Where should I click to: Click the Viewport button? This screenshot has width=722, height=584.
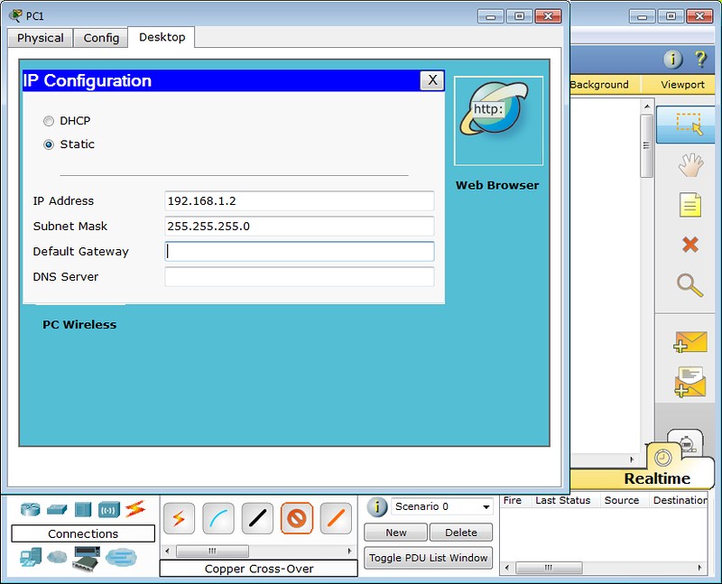coord(682,84)
